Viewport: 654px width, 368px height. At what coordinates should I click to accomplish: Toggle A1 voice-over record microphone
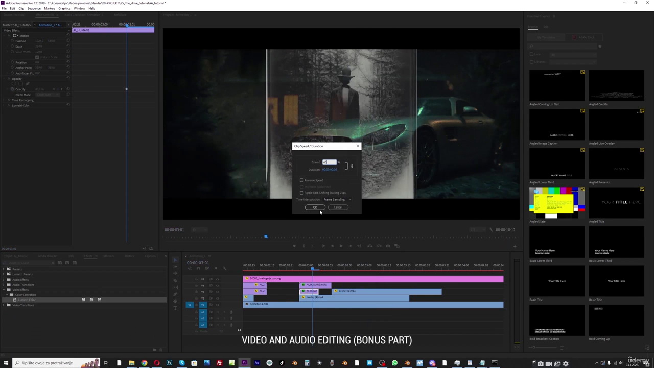coord(230,312)
